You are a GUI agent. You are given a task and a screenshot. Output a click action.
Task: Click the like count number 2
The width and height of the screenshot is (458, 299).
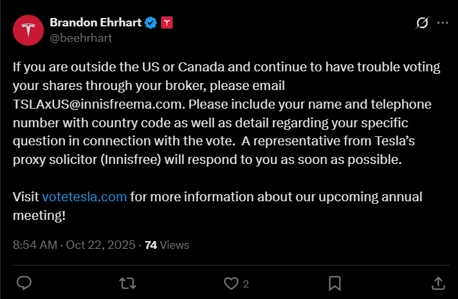tap(246, 284)
